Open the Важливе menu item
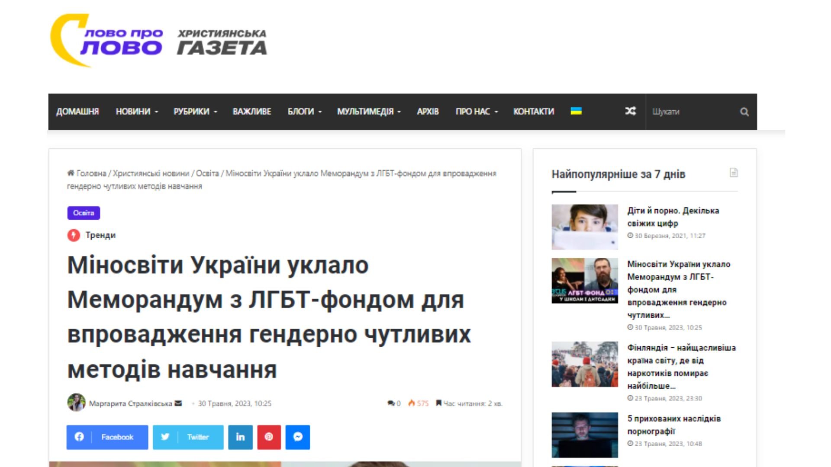Screen dimensions: 831x467 (251, 112)
